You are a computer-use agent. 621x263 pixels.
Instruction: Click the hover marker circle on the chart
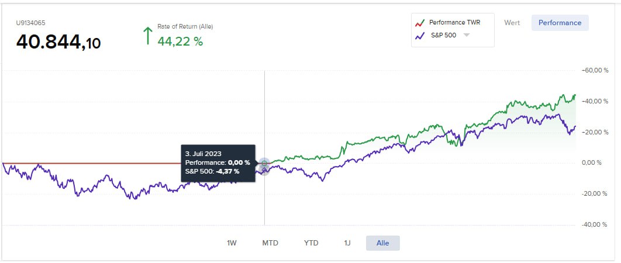point(264,163)
